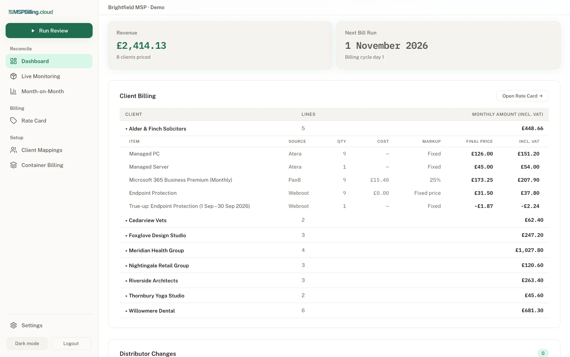Click the play icon in Run Review

(33, 31)
